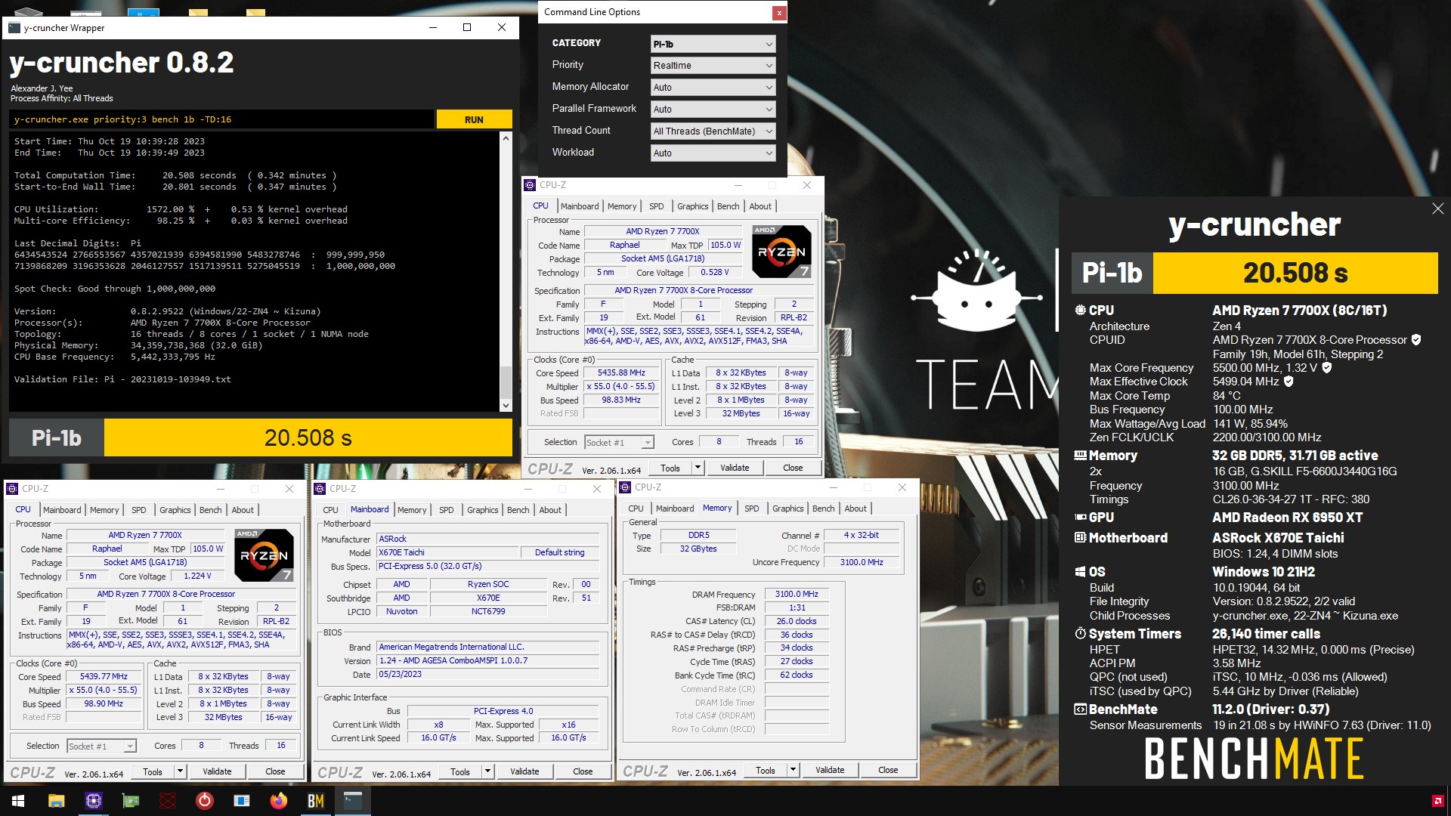Viewport: 1451px width, 816px height.
Task: Click the DRAM Frequency value 3100.0 MHz
Action: click(797, 595)
